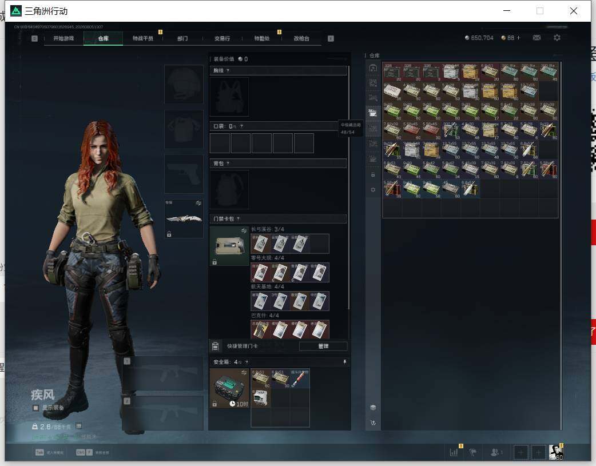Show help for 背包 section
The width and height of the screenshot is (596, 466).
[228, 164]
